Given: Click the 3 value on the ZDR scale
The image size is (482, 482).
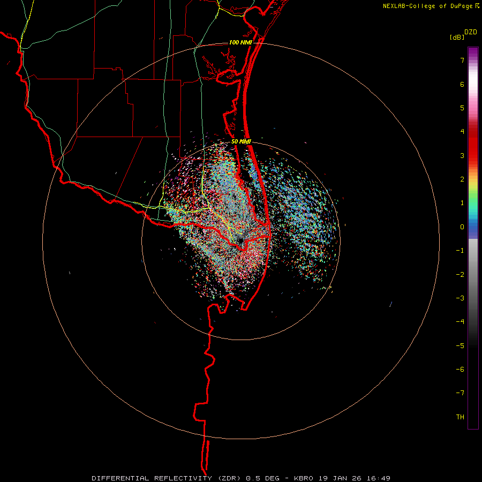Looking at the screenshot, I should [x=462, y=155].
